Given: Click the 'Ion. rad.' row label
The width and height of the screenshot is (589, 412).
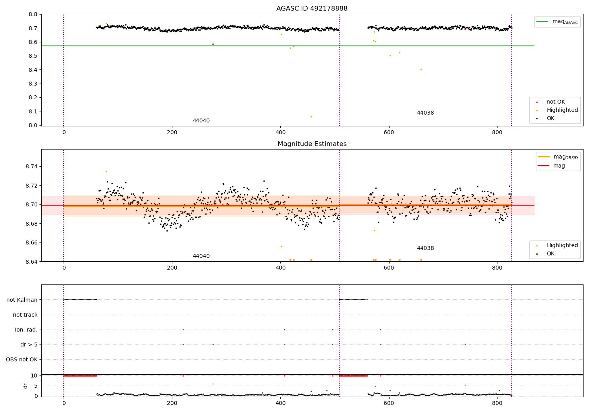Looking at the screenshot, I should click(x=26, y=330).
